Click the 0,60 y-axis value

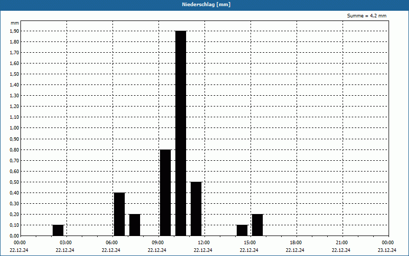point(14,172)
